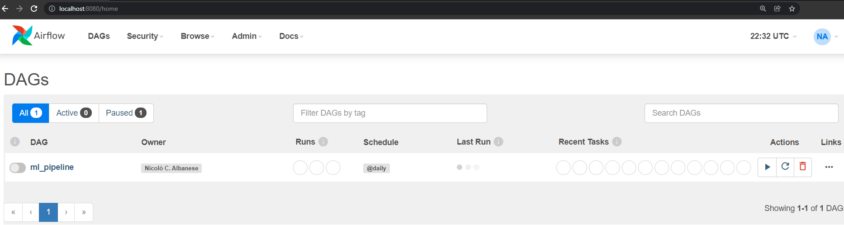Screen dimensions: 844x225
Task: Click the info icon beside Recent Tasks
Action: pos(617,142)
